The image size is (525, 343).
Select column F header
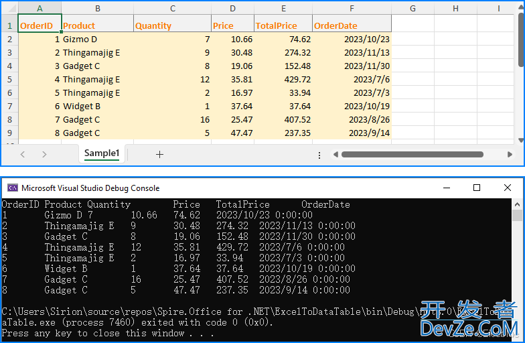(x=352, y=8)
